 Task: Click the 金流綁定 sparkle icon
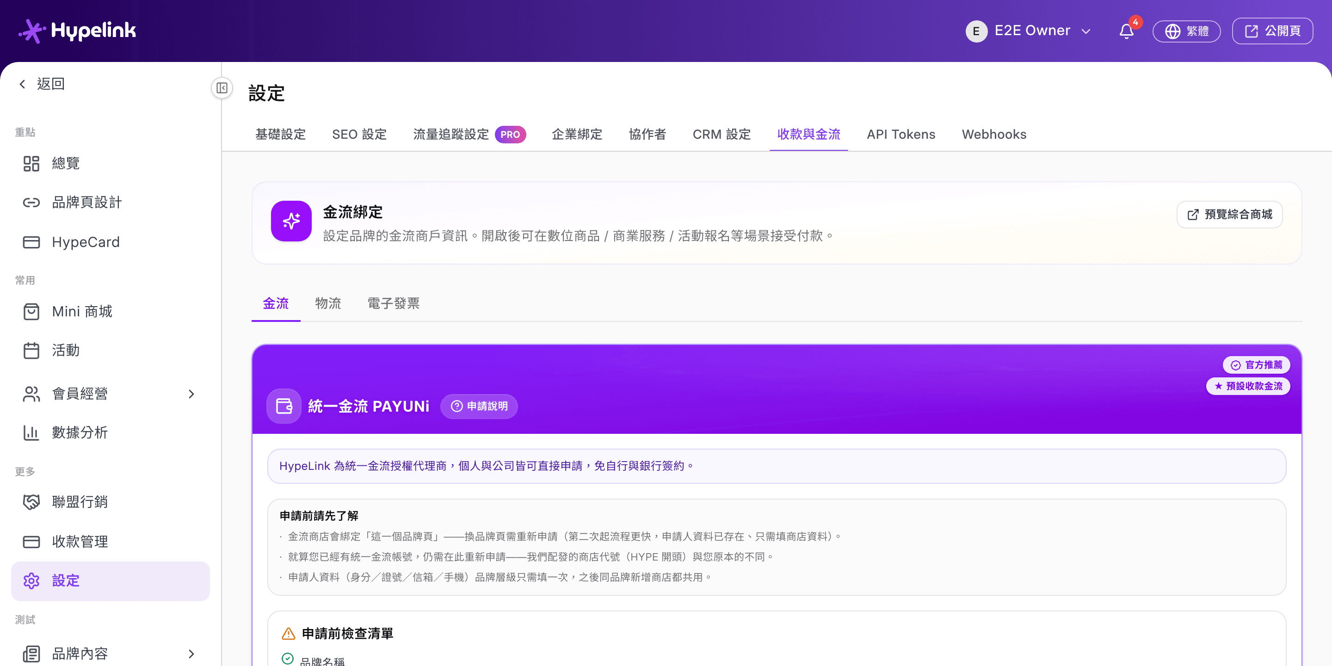[x=291, y=221]
